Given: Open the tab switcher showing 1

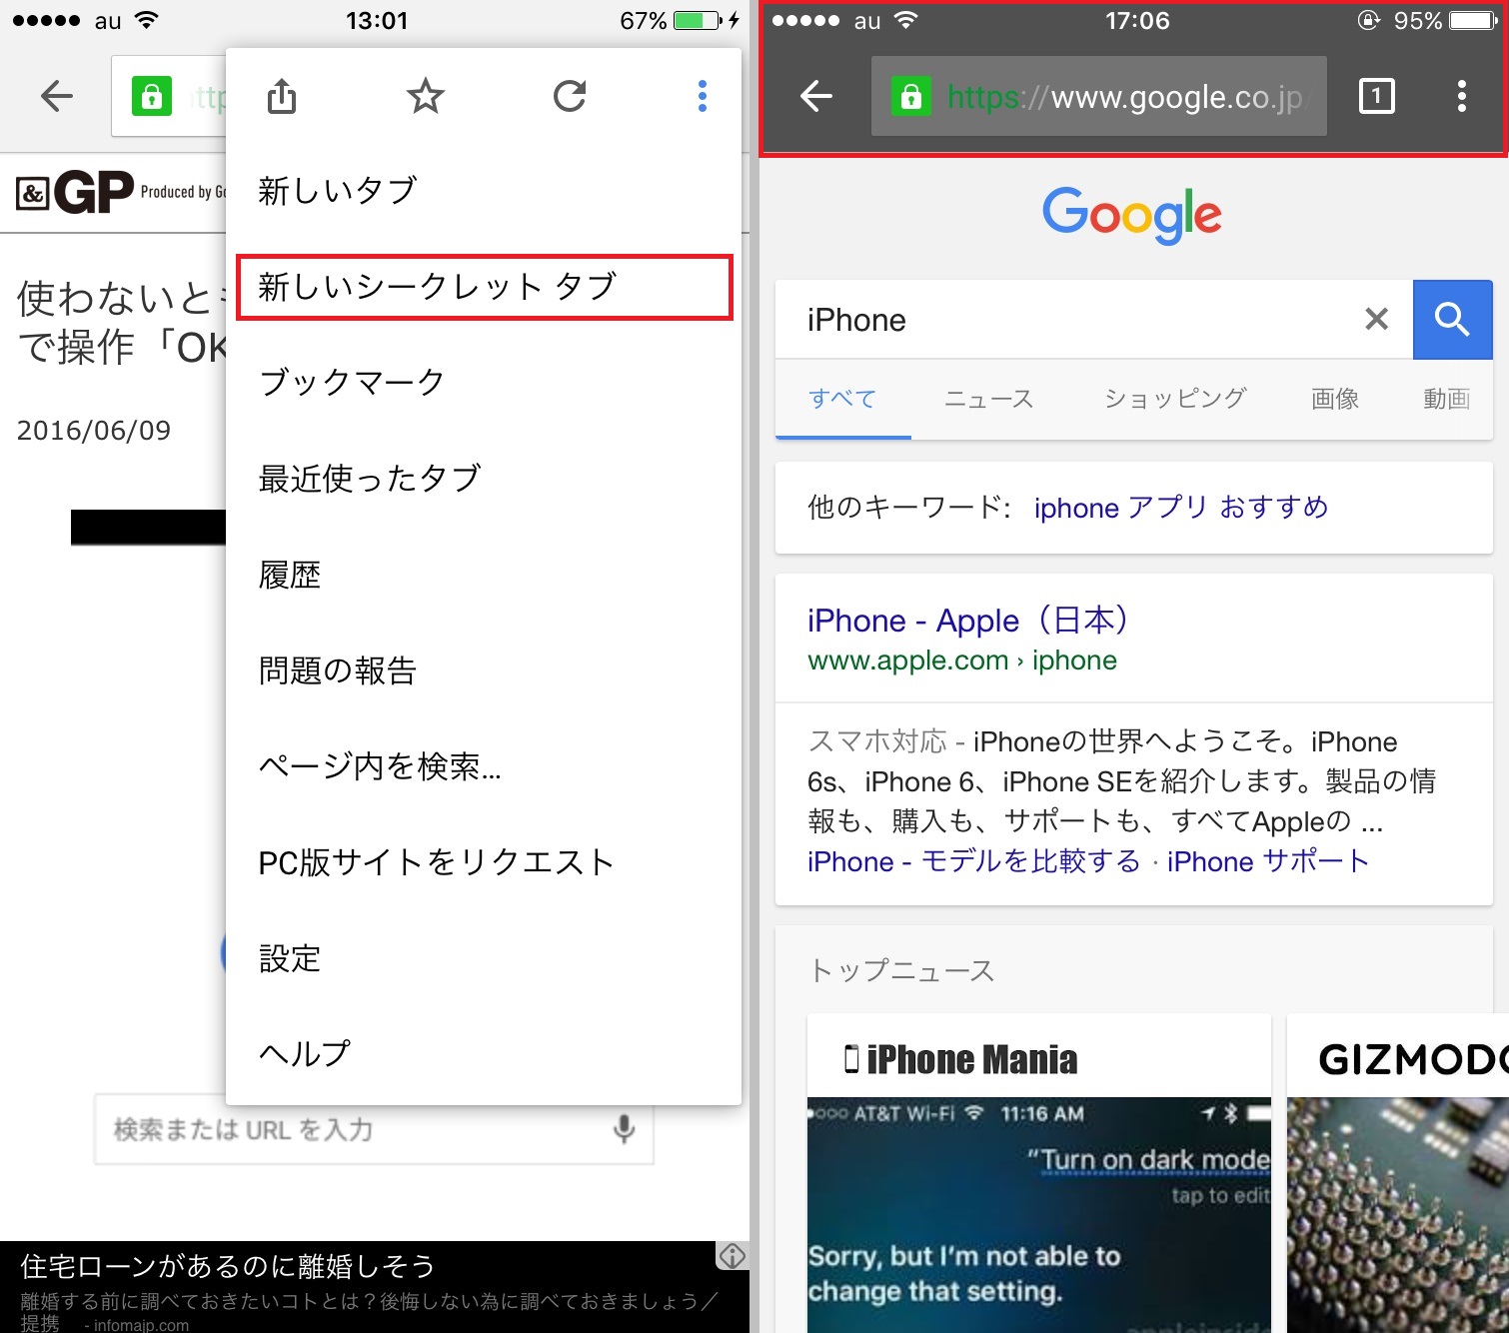Looking at the screenshot, I should (x=1376, y=97).
